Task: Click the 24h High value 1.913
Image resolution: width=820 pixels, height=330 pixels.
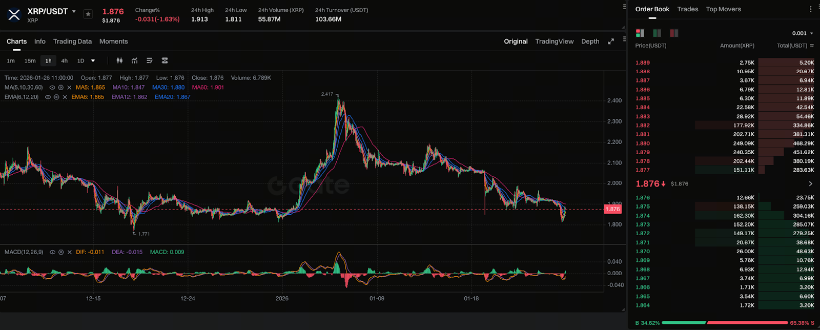Action: (x=199, y=19)
